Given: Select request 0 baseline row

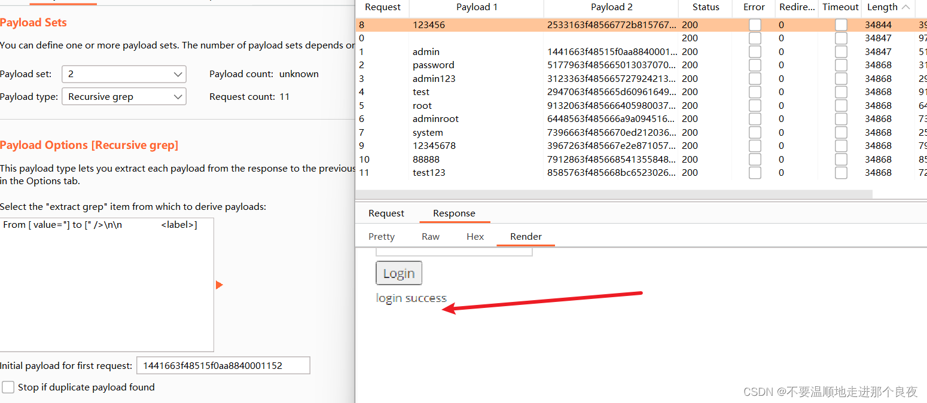Looking at the screenshot, I should point(641,38).
